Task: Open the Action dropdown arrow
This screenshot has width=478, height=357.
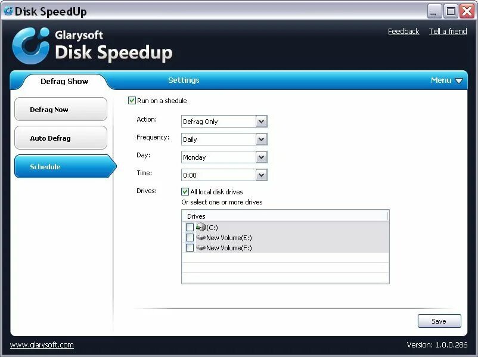Action: [261, 122]
